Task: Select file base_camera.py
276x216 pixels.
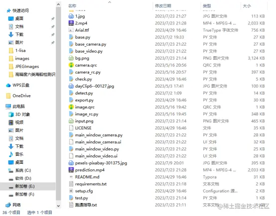Action: (91, 44)
